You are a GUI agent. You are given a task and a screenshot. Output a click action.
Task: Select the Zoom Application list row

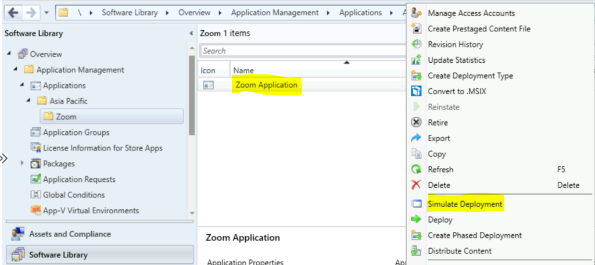point(266,85)
